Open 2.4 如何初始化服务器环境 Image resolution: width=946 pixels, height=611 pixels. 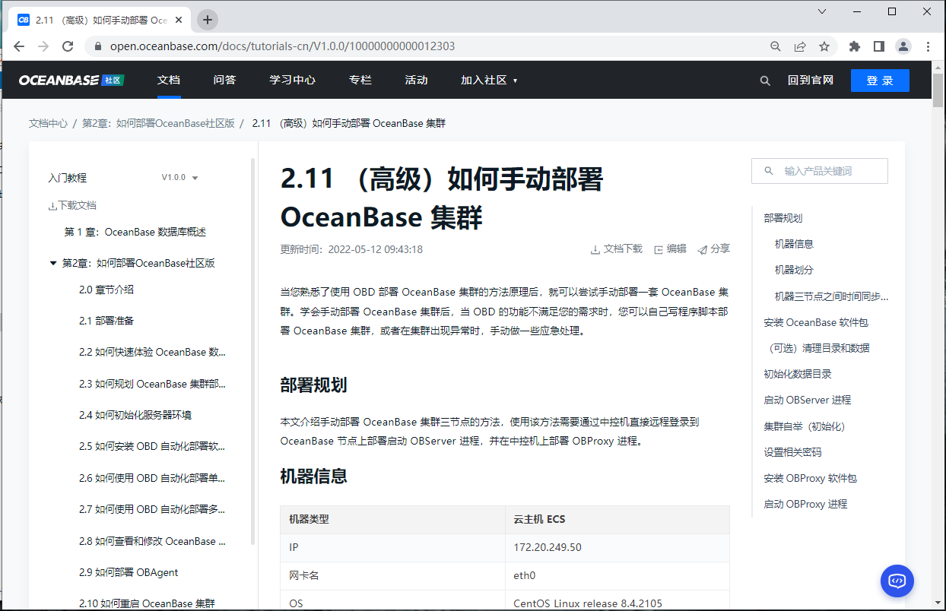[x=135, y=415]
